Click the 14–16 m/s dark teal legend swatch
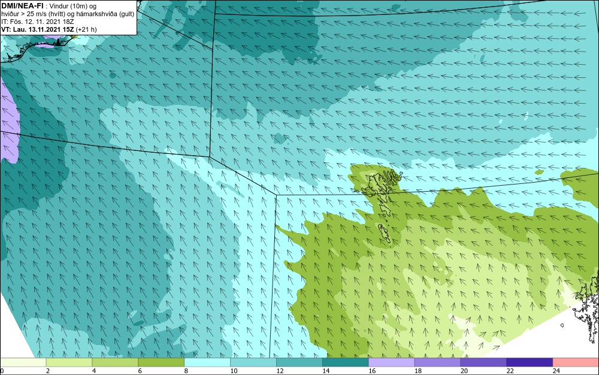This screenshot has width=599, height=375. [x=346, y=362]
